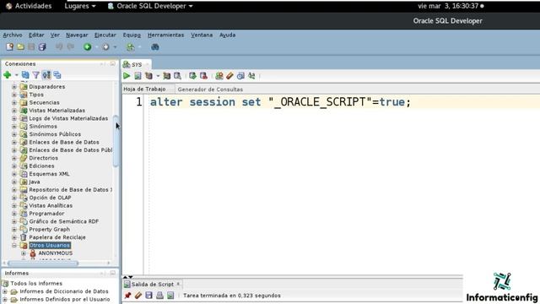Open the Lugares menu in top bar

(x=80, y=6)
